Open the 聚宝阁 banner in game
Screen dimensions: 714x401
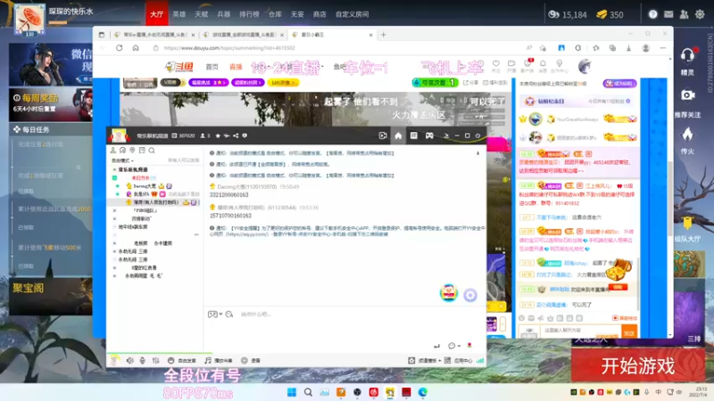[x=51, y=297]
